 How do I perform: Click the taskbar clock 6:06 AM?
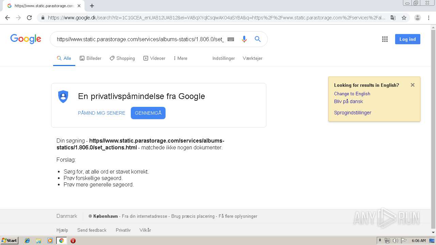[419, 241]
